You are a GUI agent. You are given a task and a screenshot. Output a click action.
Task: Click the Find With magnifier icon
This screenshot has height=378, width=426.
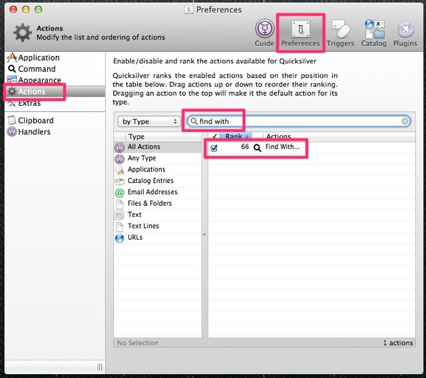click(257, 148)
